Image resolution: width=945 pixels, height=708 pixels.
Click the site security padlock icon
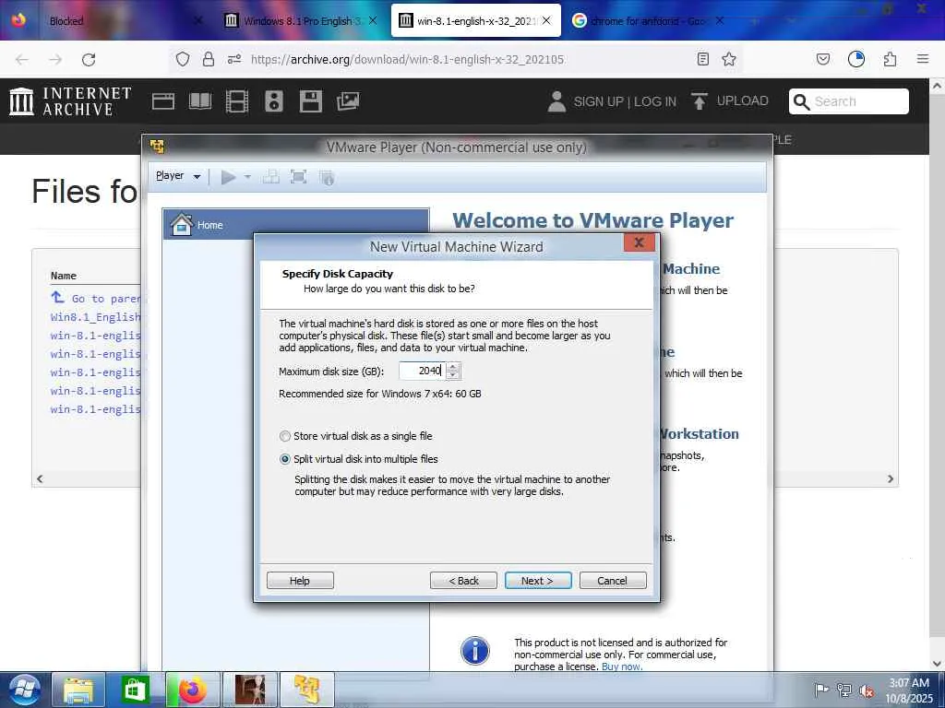pyautogui.click(x=209, y=59)
